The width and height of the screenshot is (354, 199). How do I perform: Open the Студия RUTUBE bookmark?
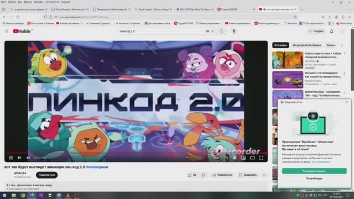(184, 23)
